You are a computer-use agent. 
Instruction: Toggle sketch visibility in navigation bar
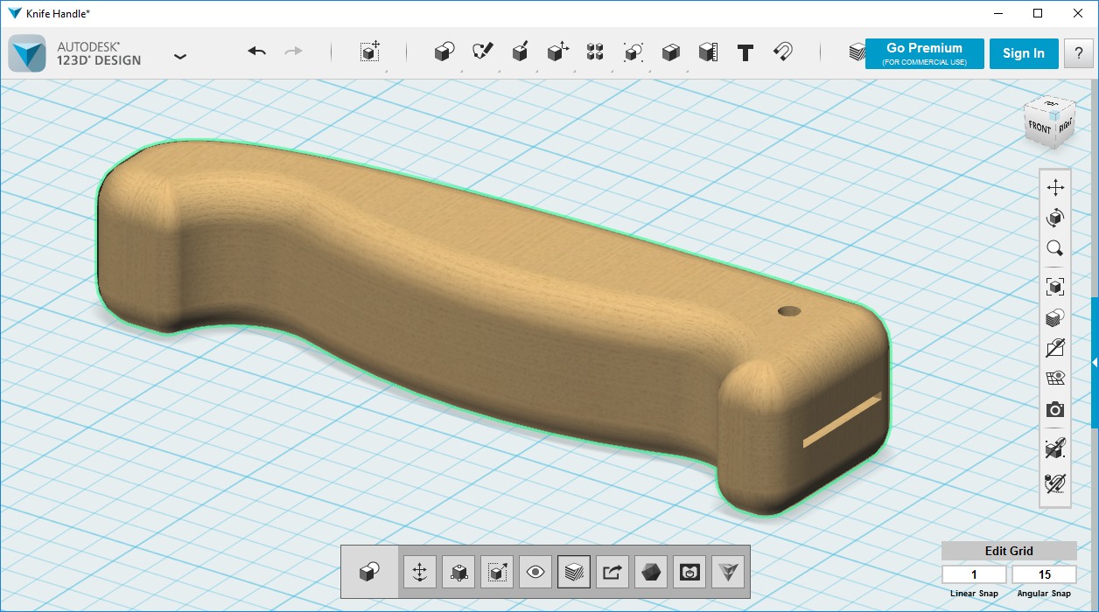pos(1055,348)
